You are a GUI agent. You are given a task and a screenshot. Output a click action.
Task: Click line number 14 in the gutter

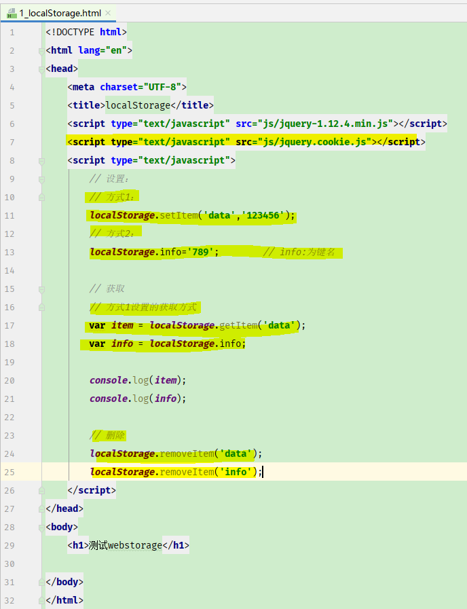10,271
